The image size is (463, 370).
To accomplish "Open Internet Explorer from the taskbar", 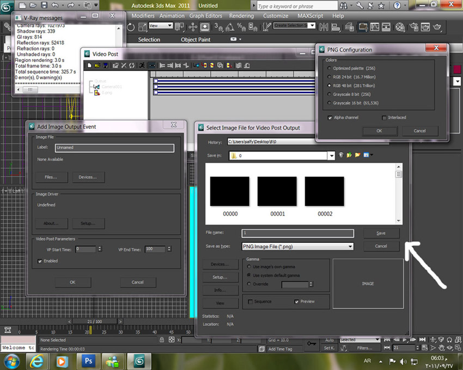I will click(x=37, y=361).
